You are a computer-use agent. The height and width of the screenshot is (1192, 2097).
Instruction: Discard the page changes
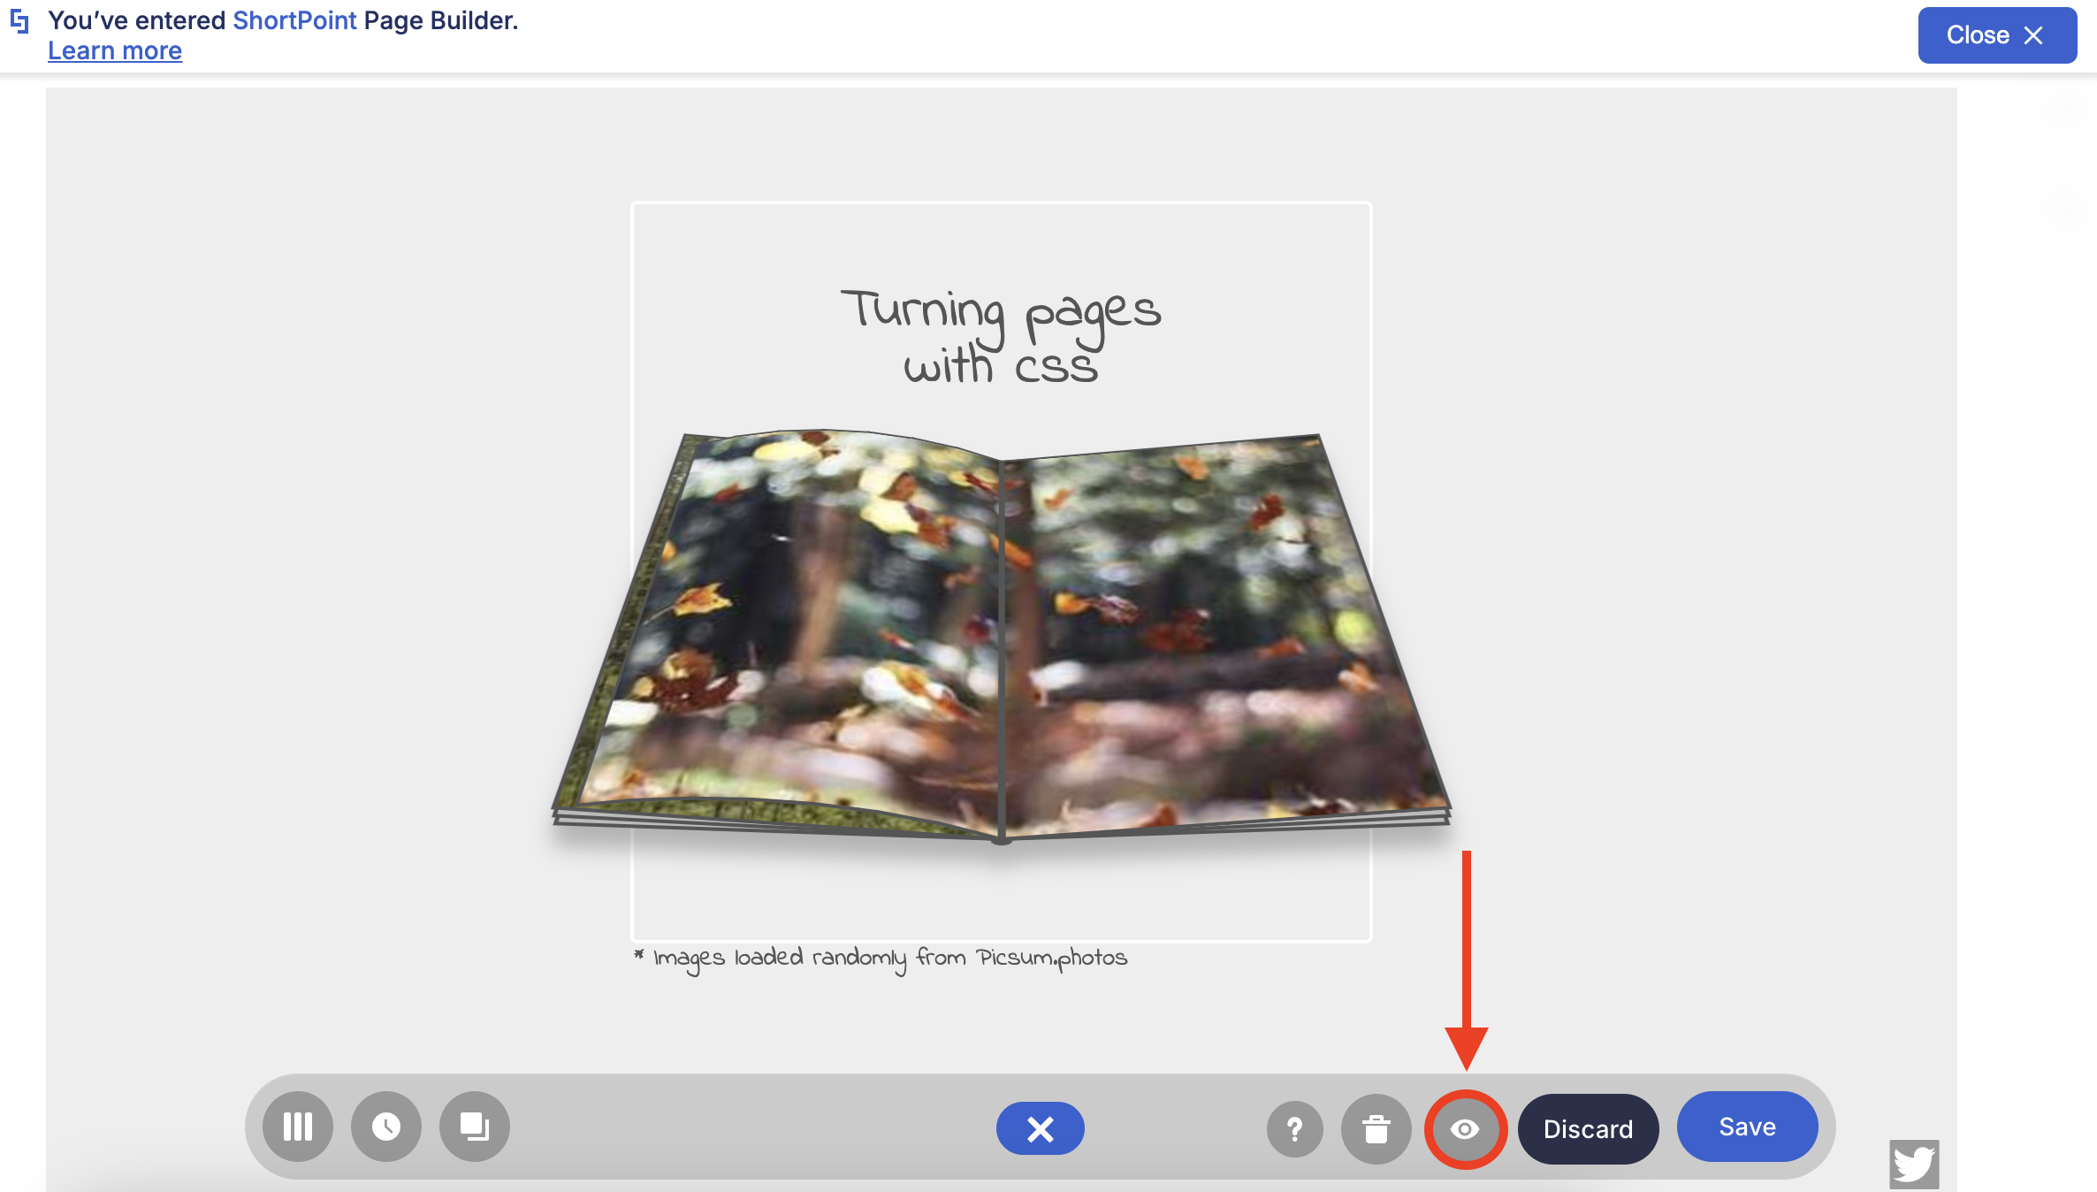pos(1588,1129)
